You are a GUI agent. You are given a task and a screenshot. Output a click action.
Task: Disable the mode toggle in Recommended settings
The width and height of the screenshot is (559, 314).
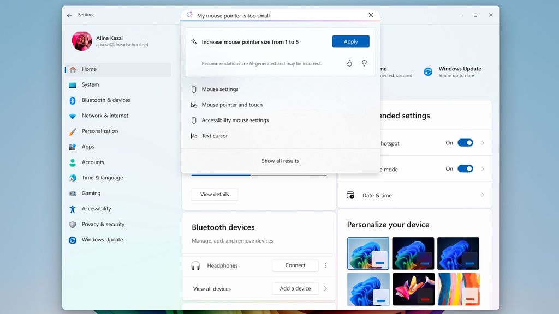465,168
